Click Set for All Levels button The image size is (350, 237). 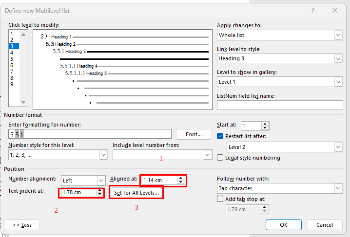[136, 193]
